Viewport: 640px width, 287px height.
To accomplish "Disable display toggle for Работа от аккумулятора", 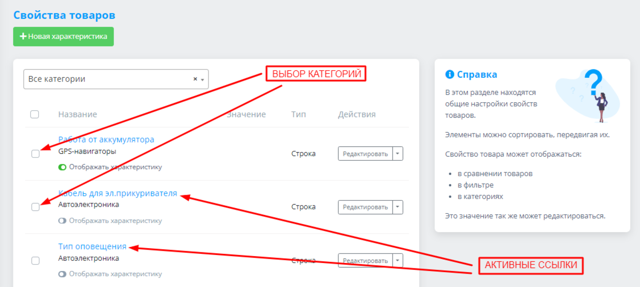I will [x=62, y=167].
